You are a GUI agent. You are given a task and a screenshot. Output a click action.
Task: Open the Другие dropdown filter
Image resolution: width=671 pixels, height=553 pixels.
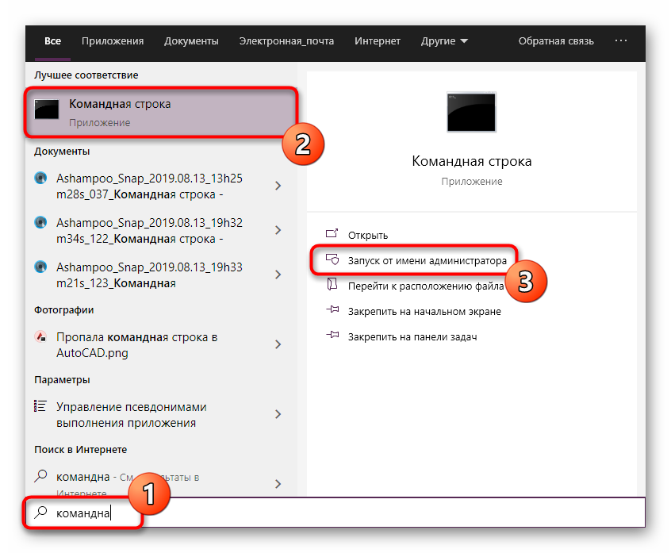444,40
